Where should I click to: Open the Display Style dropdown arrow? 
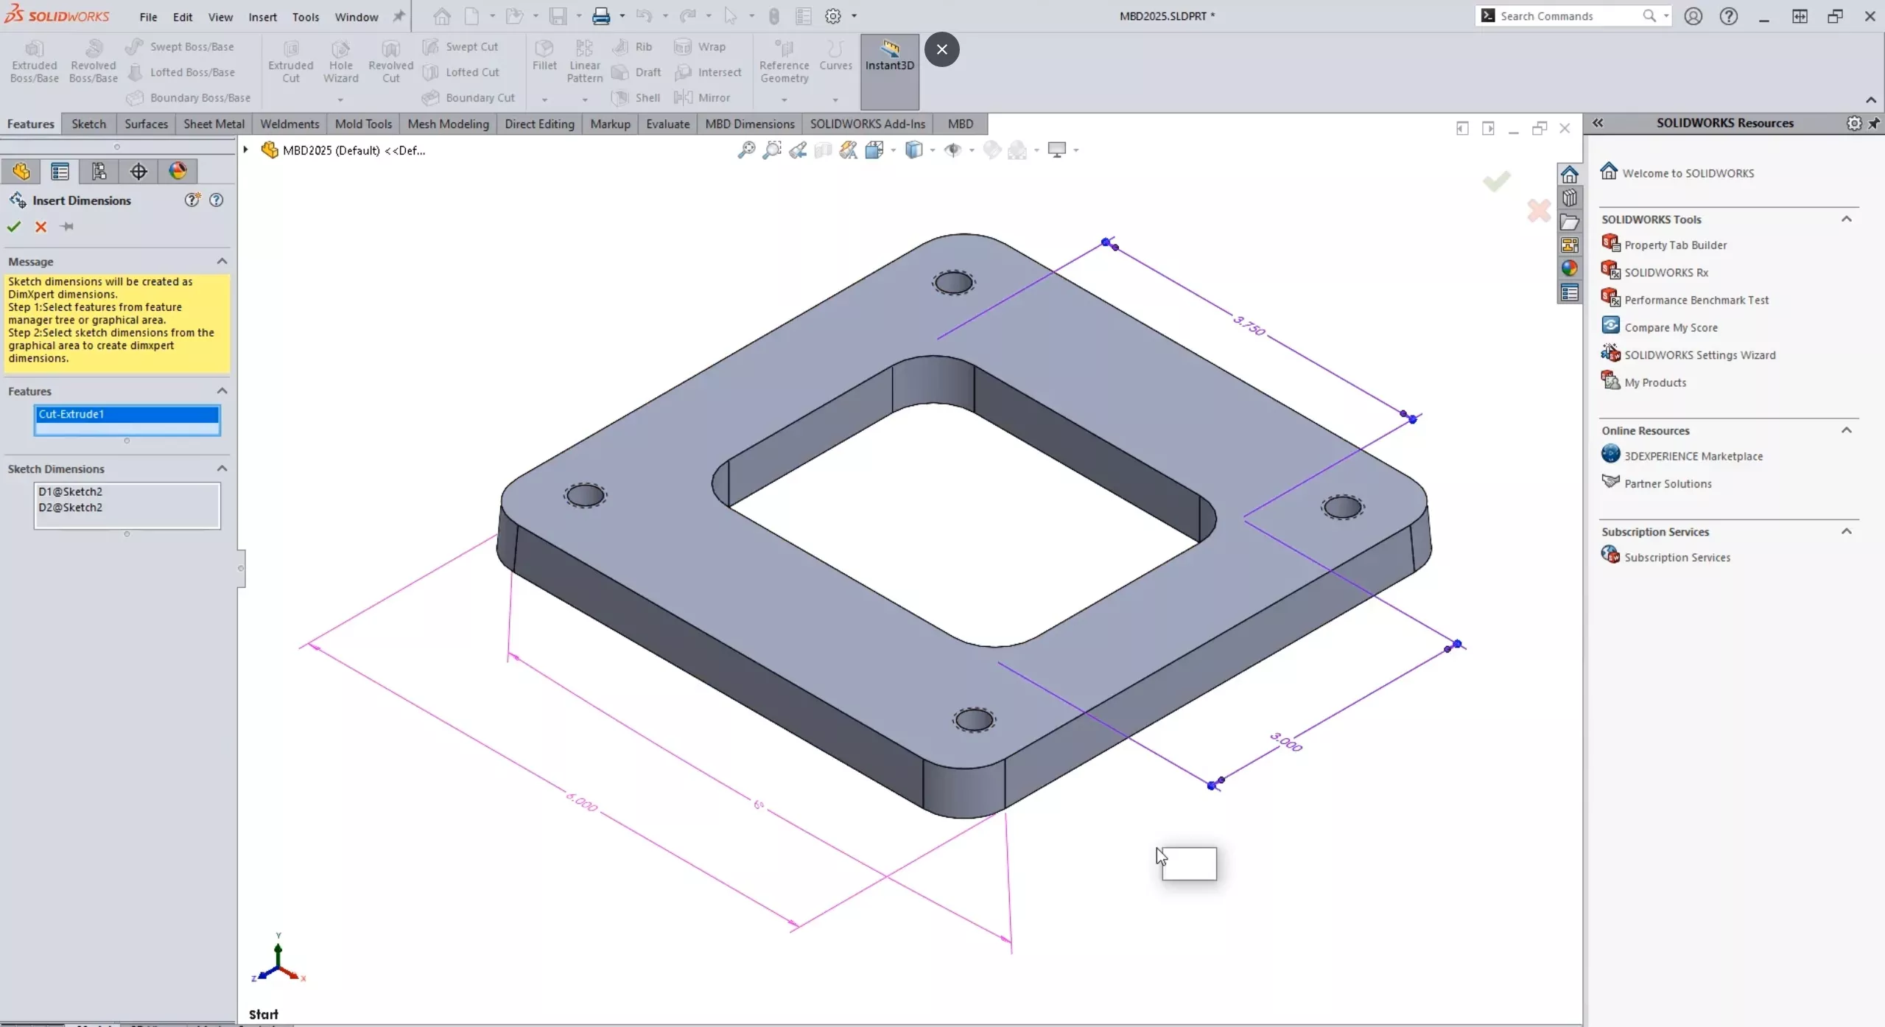[932, 150]
